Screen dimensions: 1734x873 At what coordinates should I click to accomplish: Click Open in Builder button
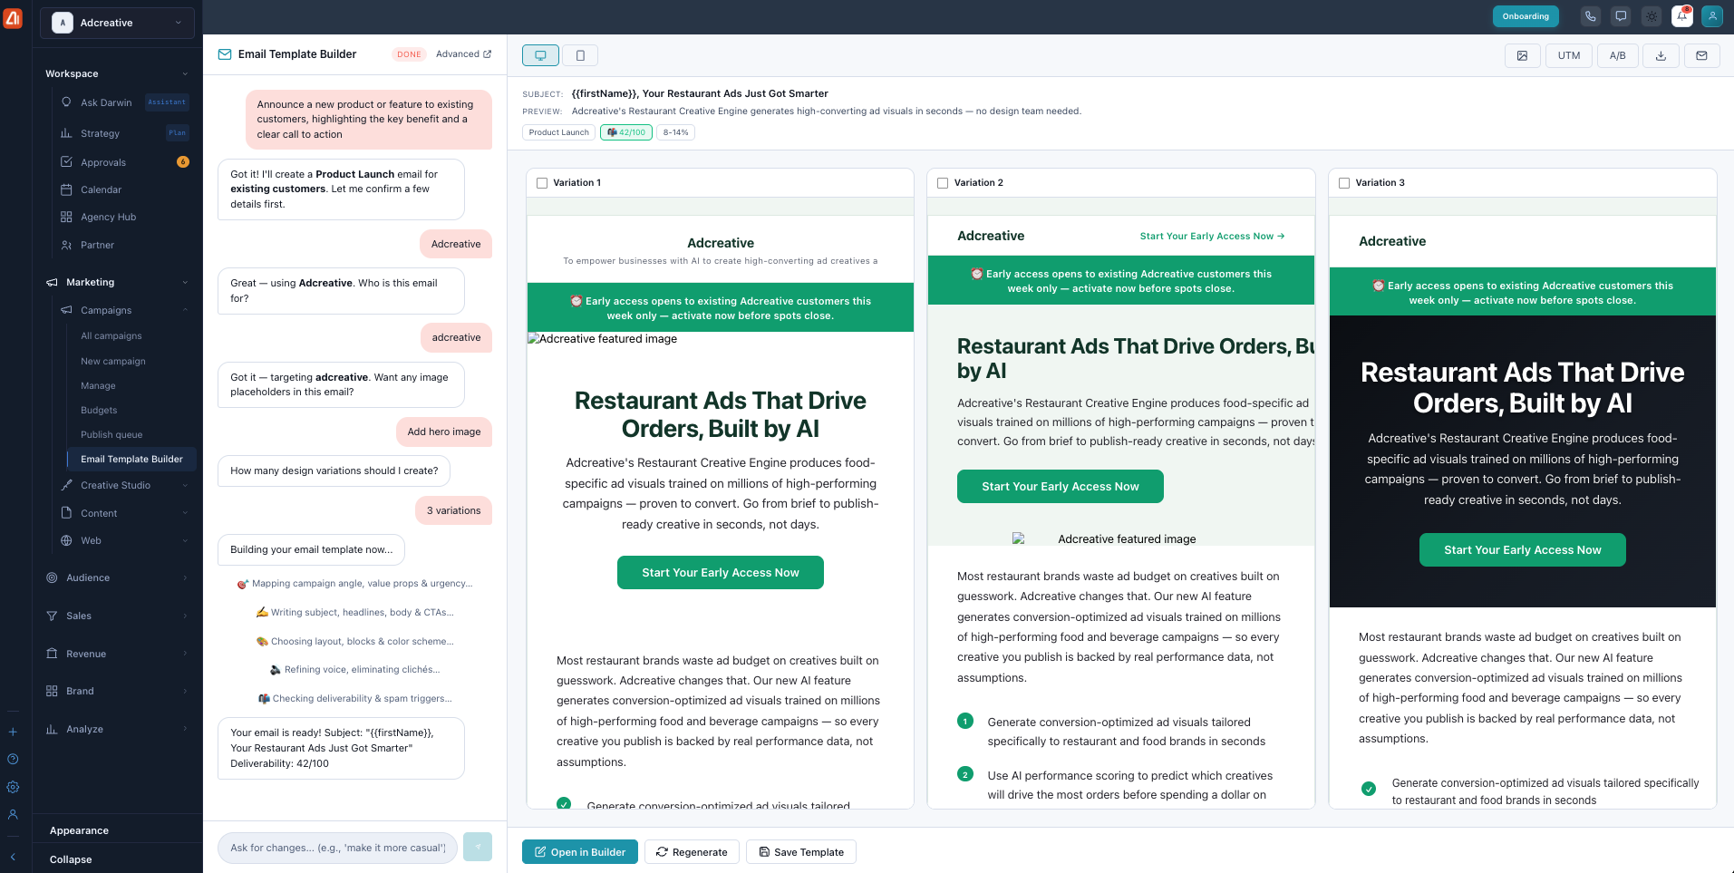pos(580,852)
